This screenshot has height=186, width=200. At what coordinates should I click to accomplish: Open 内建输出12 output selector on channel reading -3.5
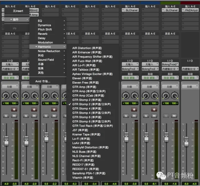pos(9,69)
